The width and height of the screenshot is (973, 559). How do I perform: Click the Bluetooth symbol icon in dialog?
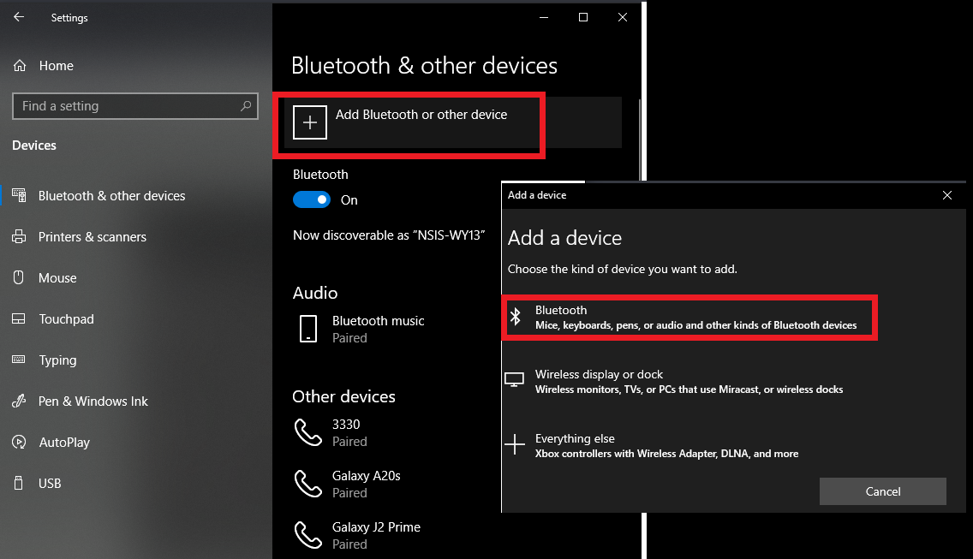tap(515, 317)
